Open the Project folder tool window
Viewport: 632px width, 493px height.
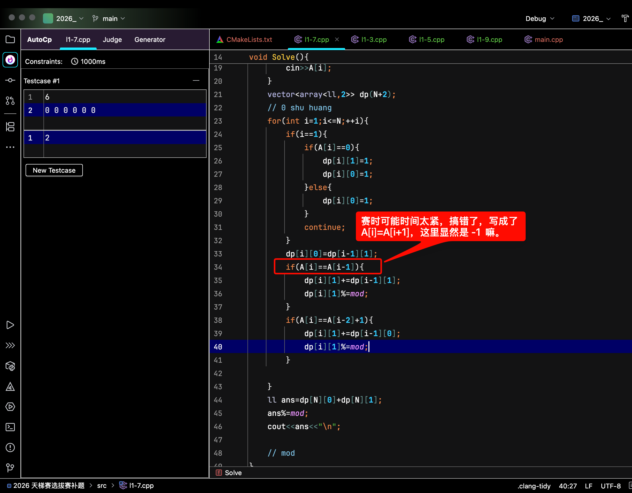[x=10, y=39]
